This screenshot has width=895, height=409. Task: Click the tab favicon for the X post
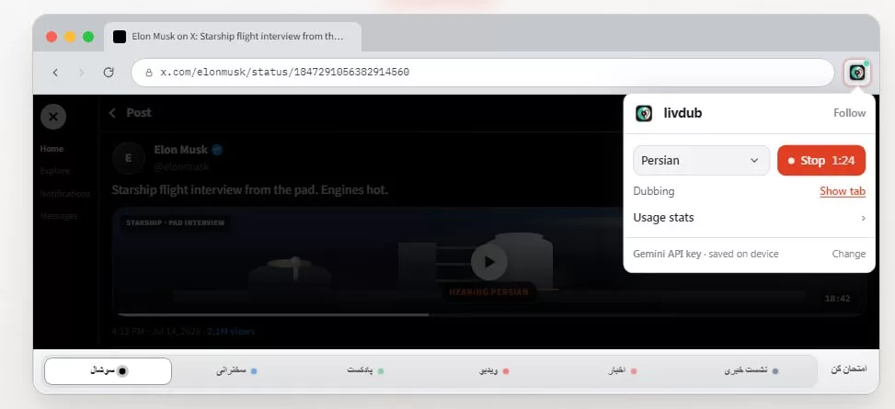(x=120, y=37)
